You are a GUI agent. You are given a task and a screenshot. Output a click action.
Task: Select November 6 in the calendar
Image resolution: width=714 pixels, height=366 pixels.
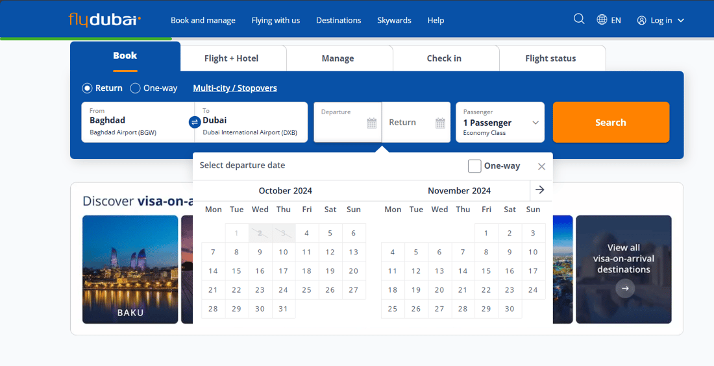439,252
